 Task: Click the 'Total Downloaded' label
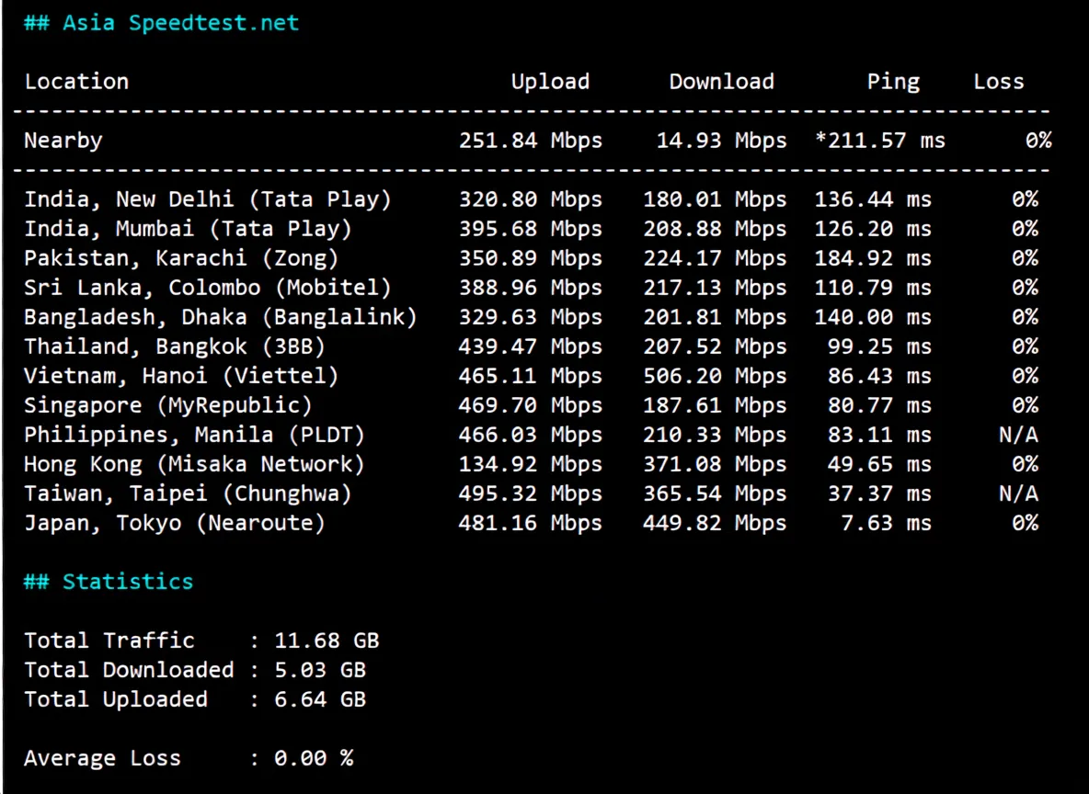pos(129,670)
